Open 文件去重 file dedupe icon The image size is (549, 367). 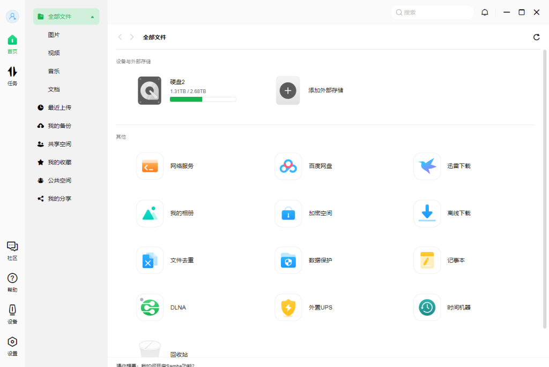tap(150, 261)
